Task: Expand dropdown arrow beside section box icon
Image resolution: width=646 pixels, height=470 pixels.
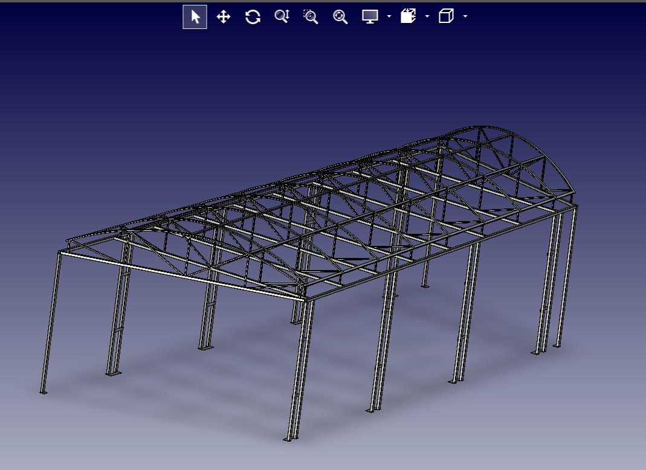Action: (x=427, y=17)
